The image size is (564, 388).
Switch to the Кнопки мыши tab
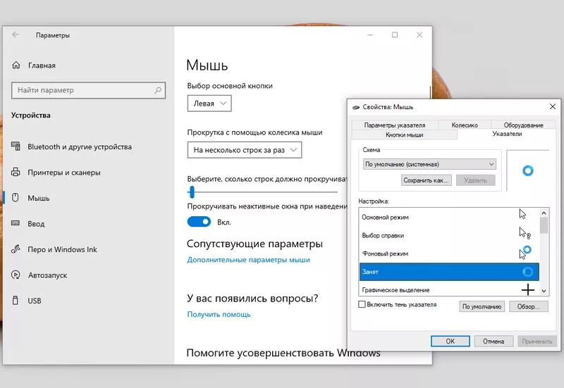click(404, 134)
